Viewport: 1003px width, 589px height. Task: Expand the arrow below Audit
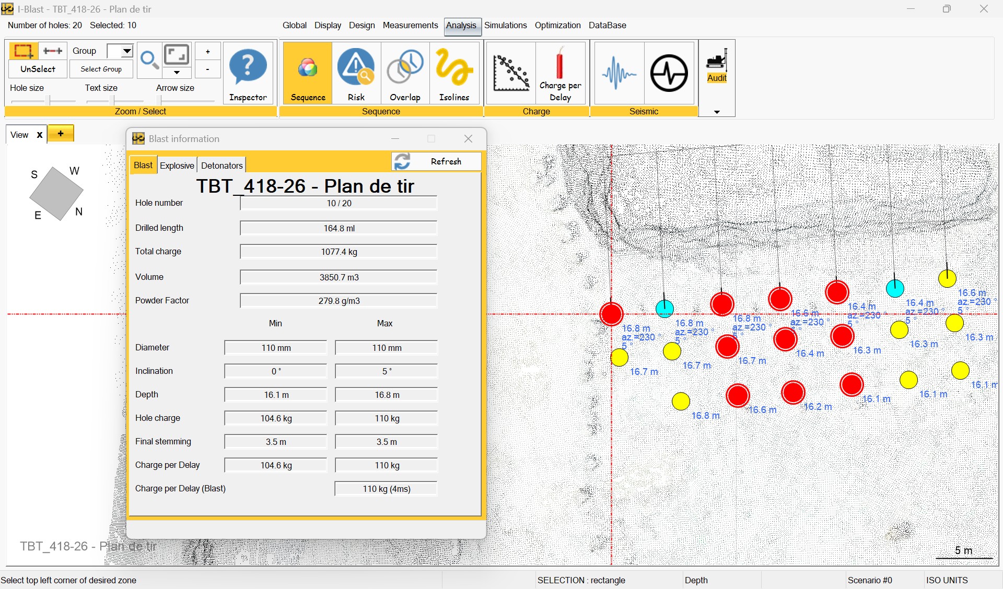(x=717, y=112)
